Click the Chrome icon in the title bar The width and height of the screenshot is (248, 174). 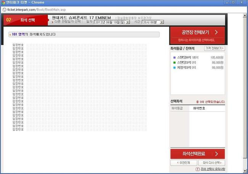[x=3, y=2]
